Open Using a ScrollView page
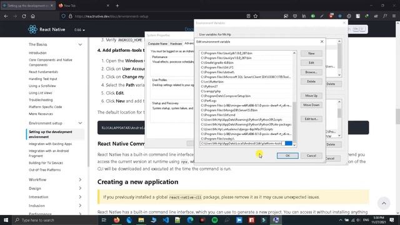The height and width of the screenshot is (225, 400). [42, 86]
